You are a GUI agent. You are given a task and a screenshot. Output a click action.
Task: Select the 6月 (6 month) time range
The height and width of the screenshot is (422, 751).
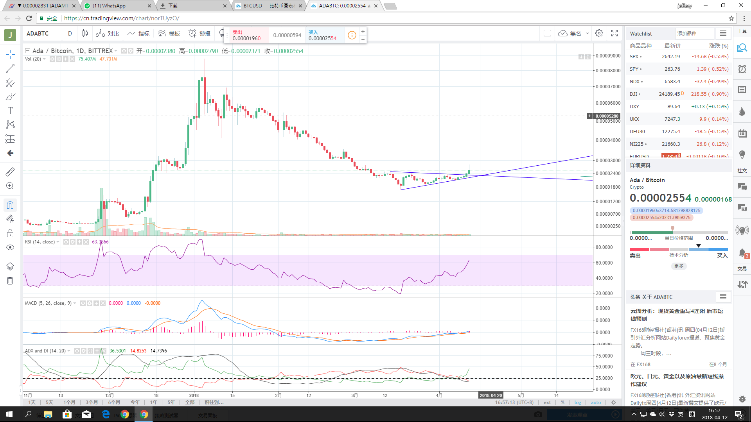(114, 402)
